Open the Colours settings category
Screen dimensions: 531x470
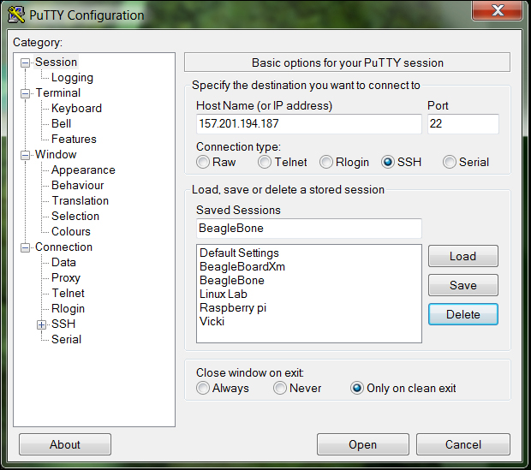(71, 232)
